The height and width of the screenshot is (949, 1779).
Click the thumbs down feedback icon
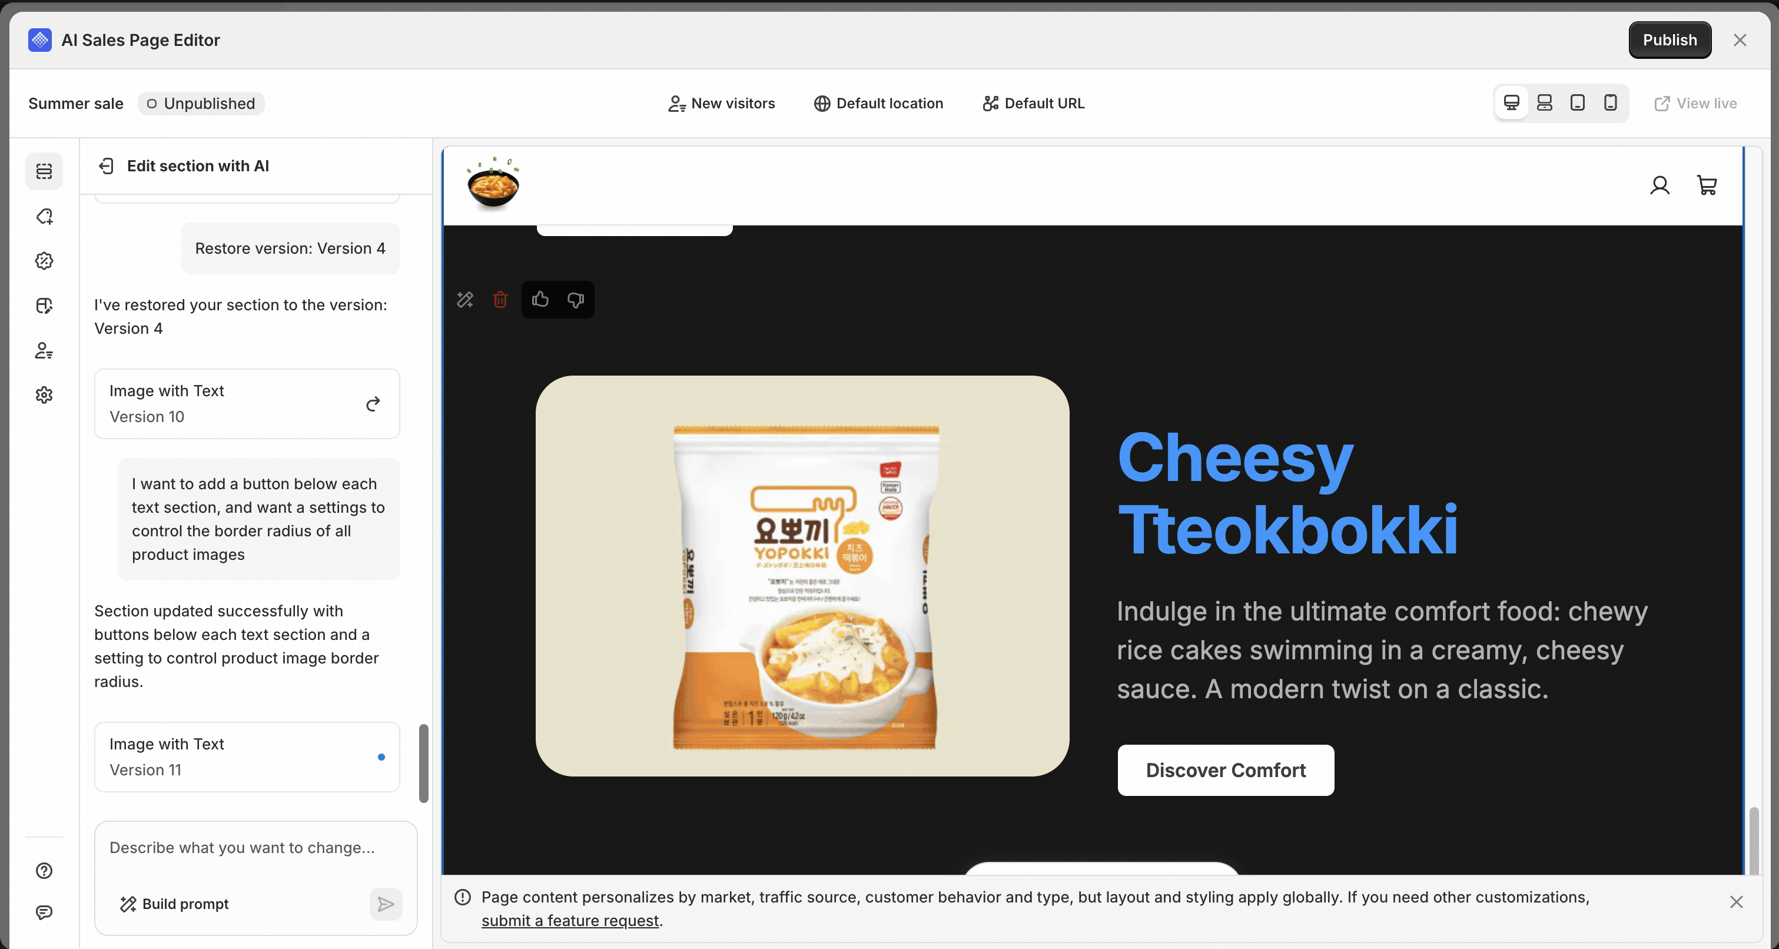[575, 299]
